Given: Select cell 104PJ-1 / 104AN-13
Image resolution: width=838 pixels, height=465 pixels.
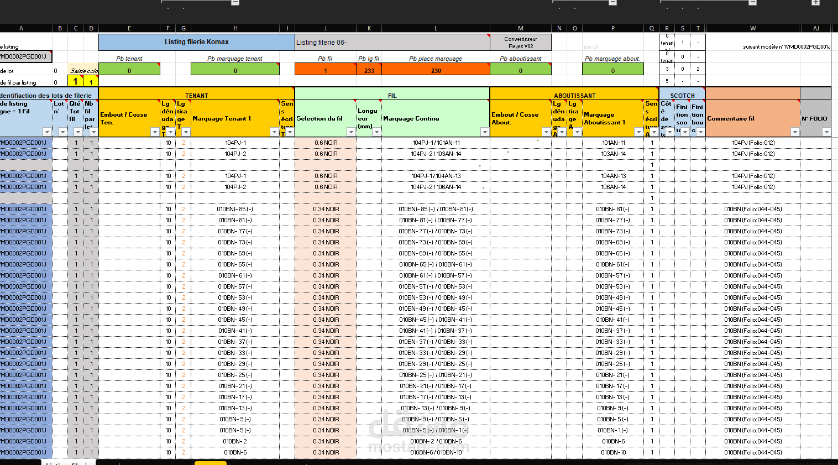Looking at the screenshot, I should (x=436, y=176).
